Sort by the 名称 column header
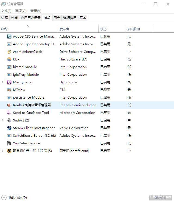Viewport: 174px width, 201px height. pos(29,28)
